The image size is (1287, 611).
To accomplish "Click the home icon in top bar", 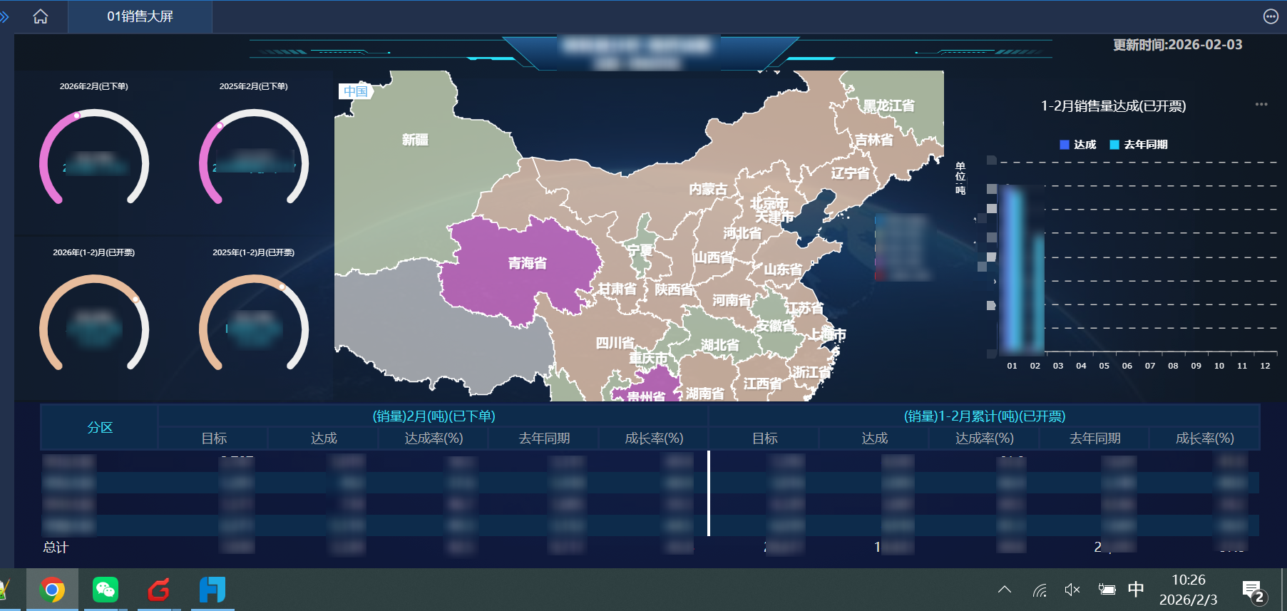I will pyautogui.click(x=41, y=16).
